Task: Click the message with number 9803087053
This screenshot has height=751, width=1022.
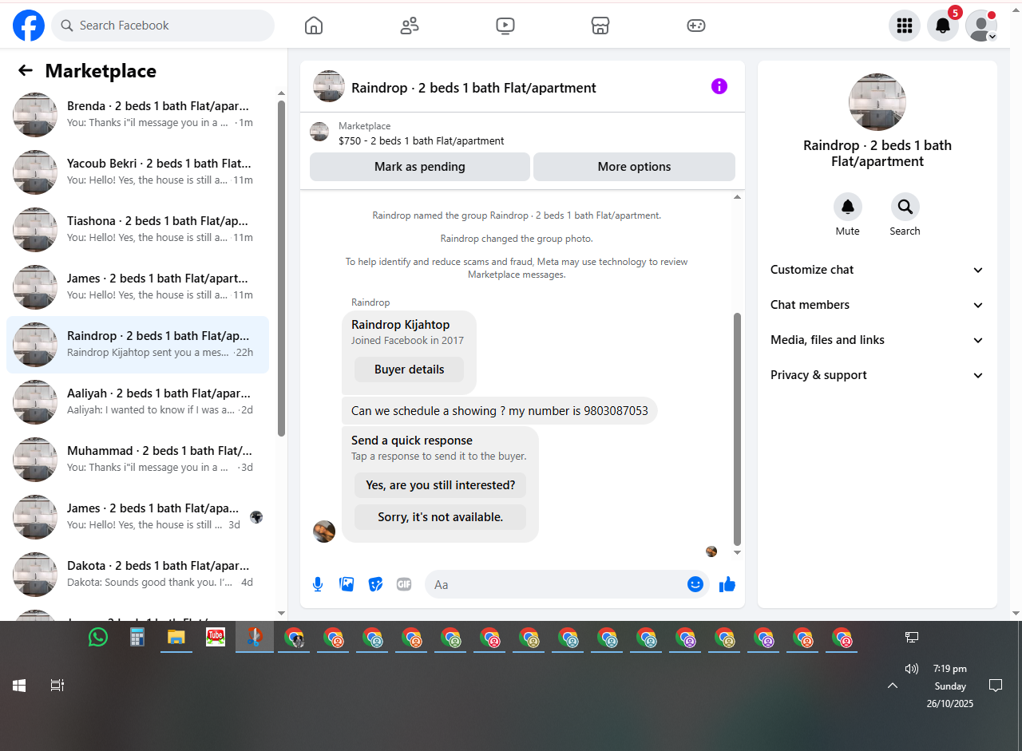Action: click(x=500, y=411)
